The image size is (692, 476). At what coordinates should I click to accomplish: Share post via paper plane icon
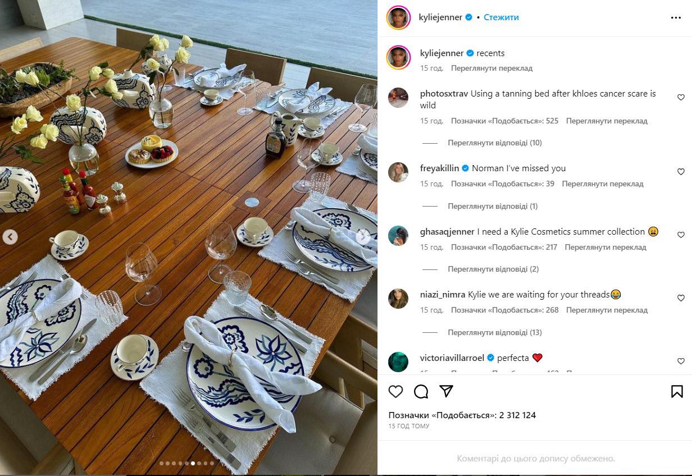[446, 391]
